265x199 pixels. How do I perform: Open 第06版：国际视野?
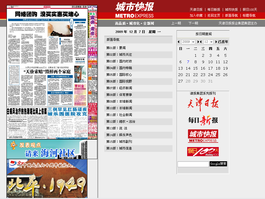coord(119,81)
